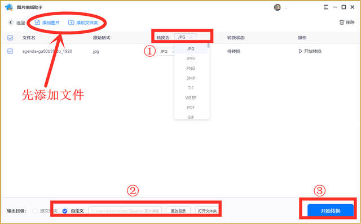The height and width of the screenshot is (224, 361).
Task: Click the 图片编辑助手 app logo
Action: (x=9, y=7)
